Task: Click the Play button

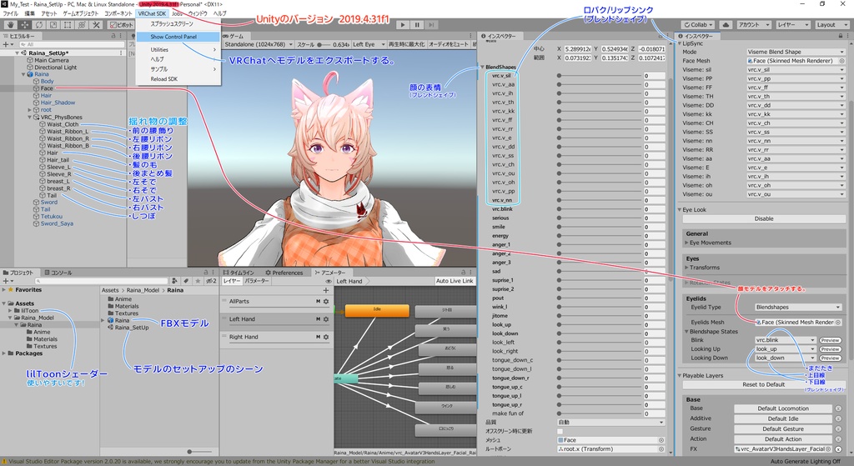Action: point(403,24)
